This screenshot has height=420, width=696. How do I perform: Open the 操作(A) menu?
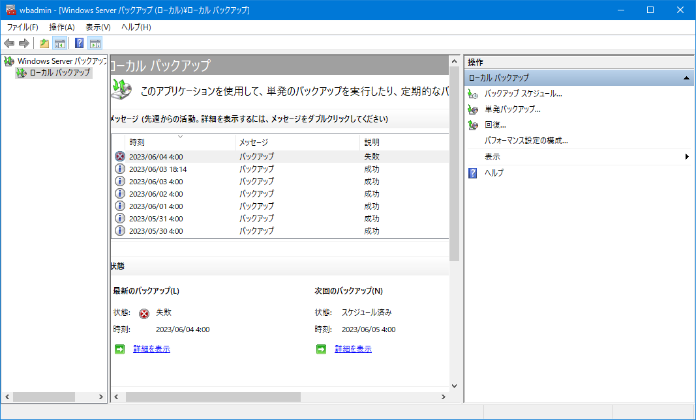[x=62, y=27]
